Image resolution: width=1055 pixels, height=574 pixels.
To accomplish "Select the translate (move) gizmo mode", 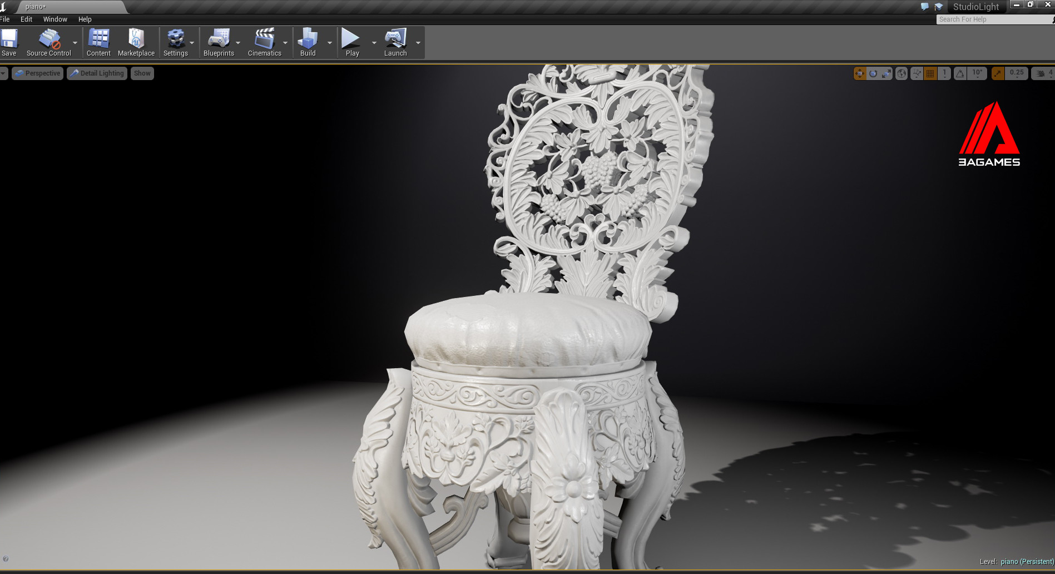I will pos(860,73).
